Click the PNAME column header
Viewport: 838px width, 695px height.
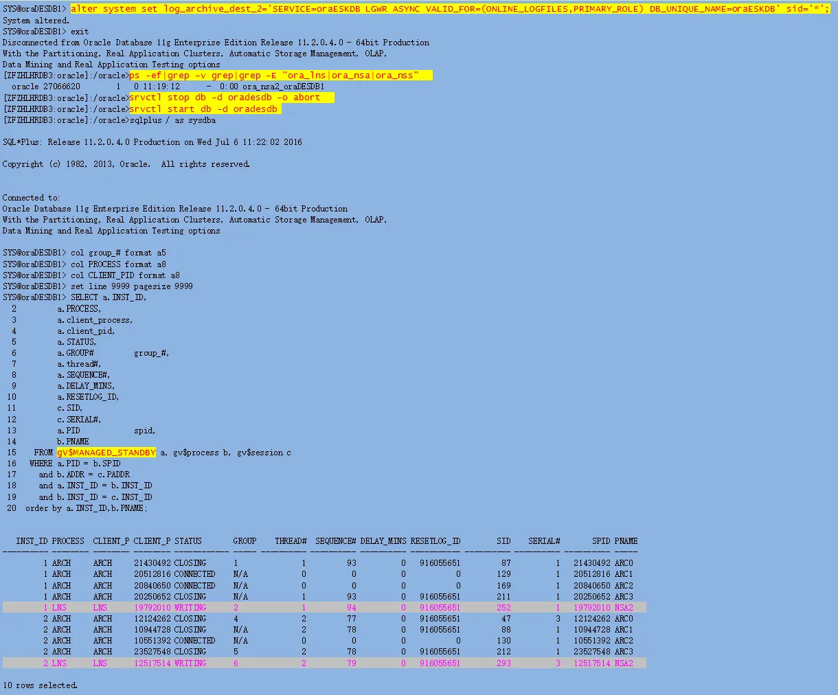(x=626, y=541)
